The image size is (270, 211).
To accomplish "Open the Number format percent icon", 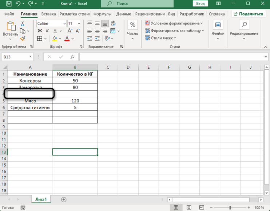I will pos(133,25).
